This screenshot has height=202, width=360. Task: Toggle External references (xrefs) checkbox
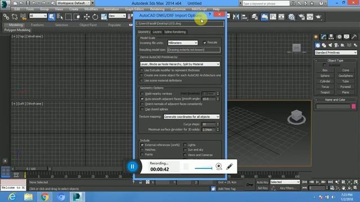(x=142, y=145)
